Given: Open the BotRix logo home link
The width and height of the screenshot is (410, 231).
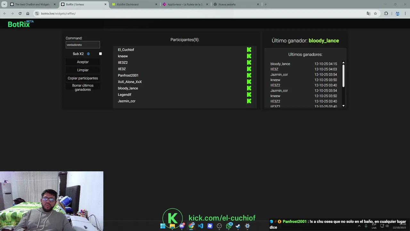Looking at the screenshot, I should click(20, 24).
